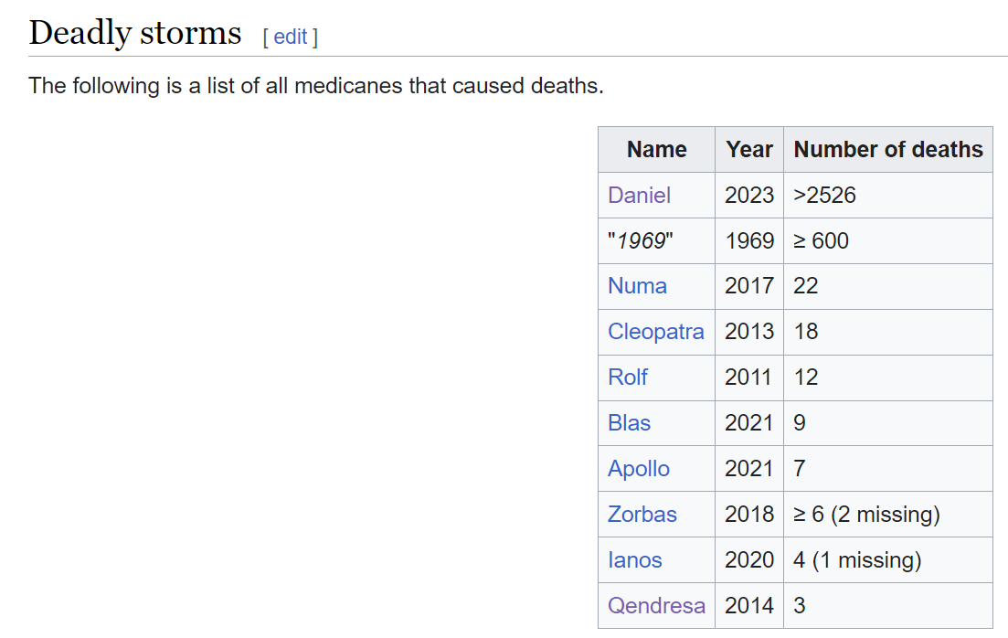Image resolution: width=1008 pixels, height=638 pixels.
Task: Click the Deadly storms section heading
Action: [135, 33]
